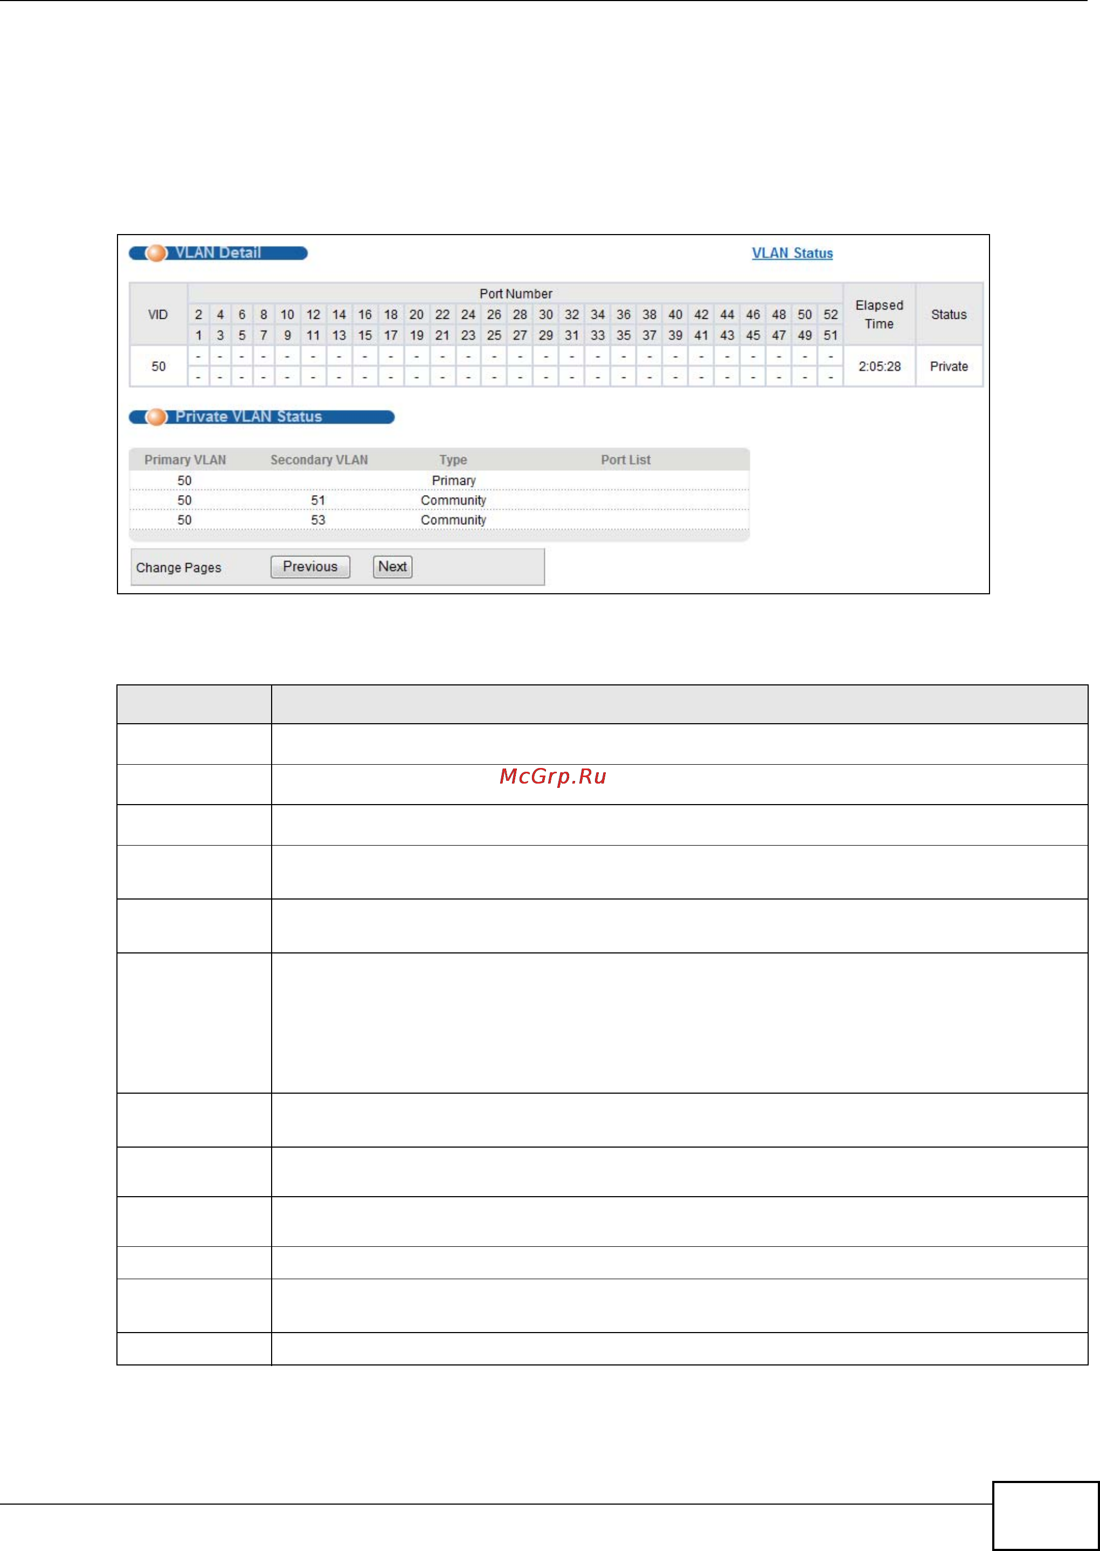Image resolution: width=1100 pixels, height=1551 pixels.
Task: Select port number 51 header cell
Action: click(831, 335)
